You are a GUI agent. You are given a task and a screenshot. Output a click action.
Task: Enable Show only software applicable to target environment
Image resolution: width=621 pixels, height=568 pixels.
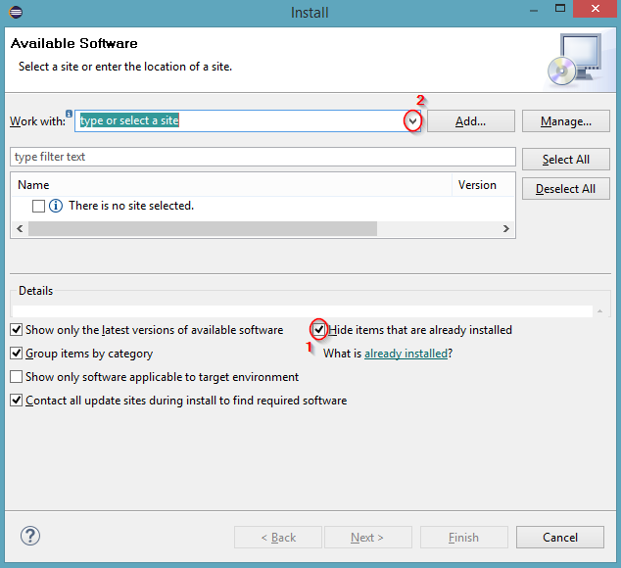(16, 377)
